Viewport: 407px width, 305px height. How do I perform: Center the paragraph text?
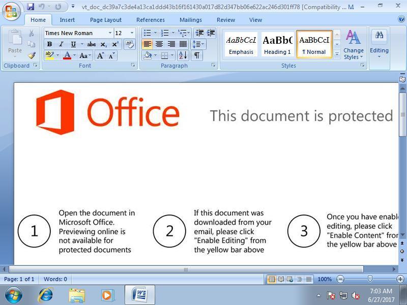[x=159, y=44]
